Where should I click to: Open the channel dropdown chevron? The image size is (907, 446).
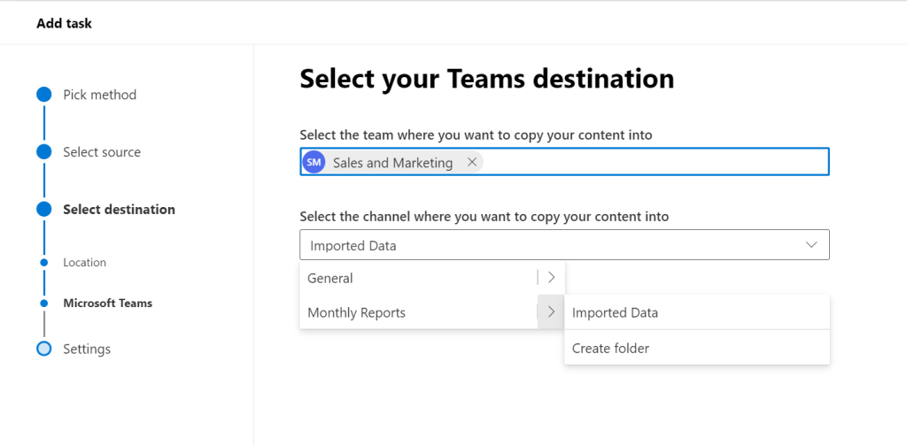coord(811,245)
